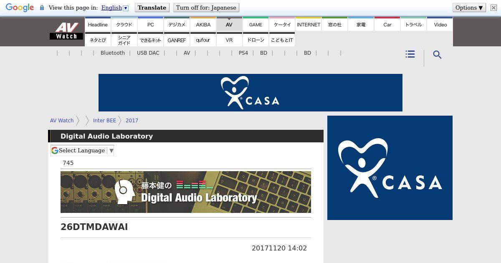Go to the VR tab
The width and height of the screenshot is (501, 263).
click(229, 40)
